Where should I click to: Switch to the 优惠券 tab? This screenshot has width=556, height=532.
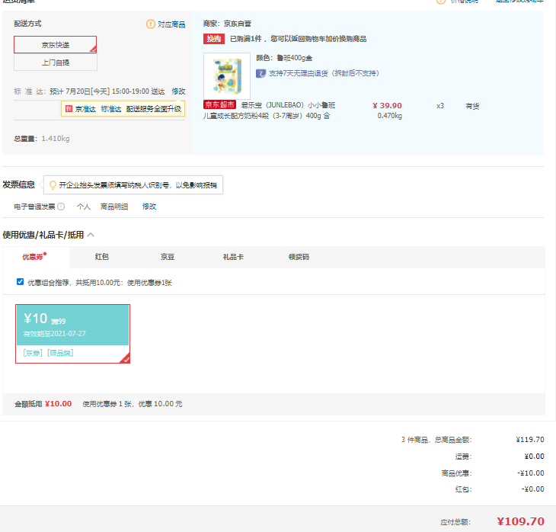[x=36, y=257]
